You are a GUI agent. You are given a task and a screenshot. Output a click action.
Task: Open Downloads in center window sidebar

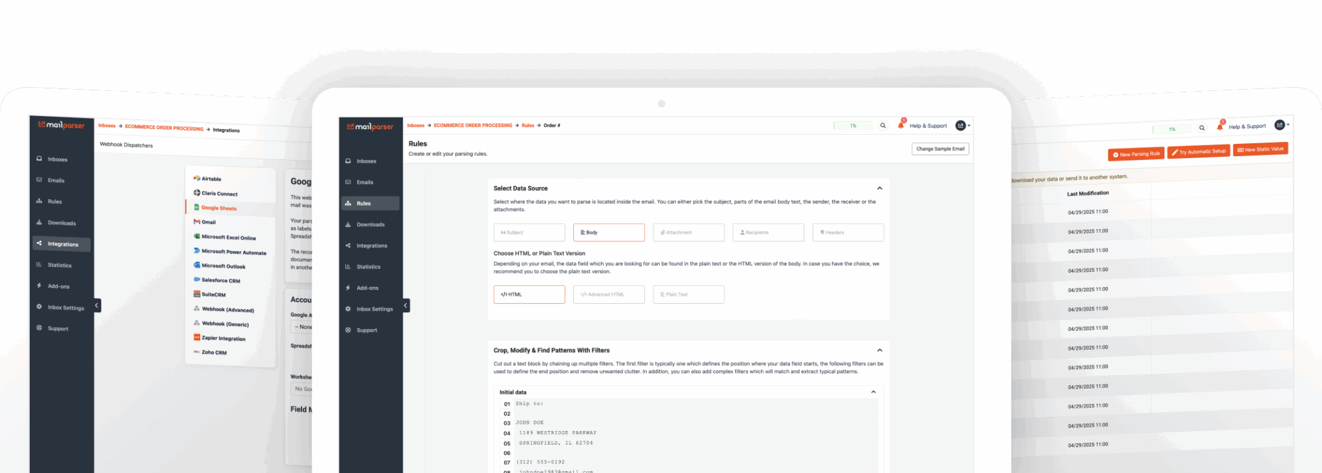pyautogui.click(x=371, y=225)
